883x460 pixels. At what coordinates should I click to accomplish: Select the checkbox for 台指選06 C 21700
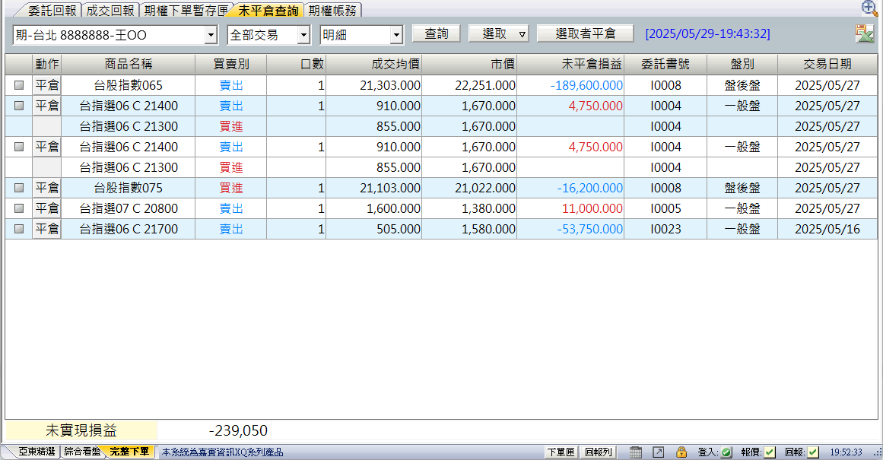(19, 229)
